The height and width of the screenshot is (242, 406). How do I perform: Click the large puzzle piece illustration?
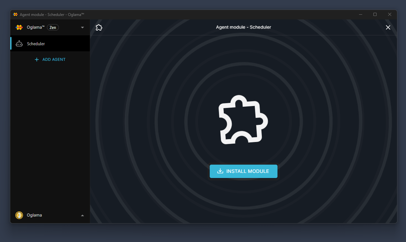(x=243, y=119)
